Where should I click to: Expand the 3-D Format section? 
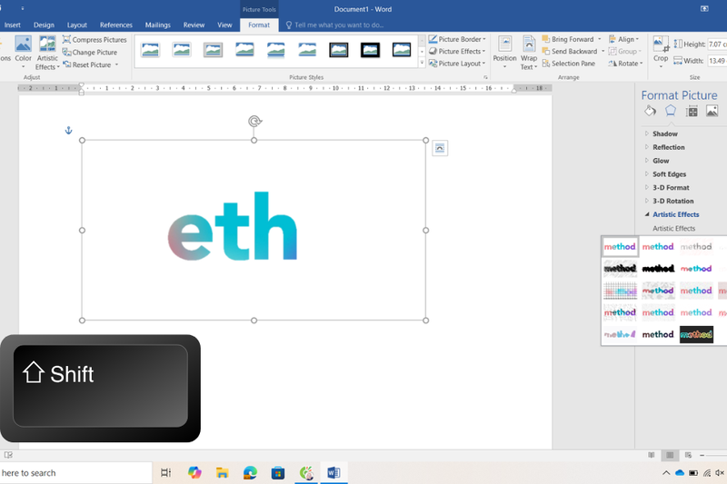pyautogui.click(x=671, y=188)
